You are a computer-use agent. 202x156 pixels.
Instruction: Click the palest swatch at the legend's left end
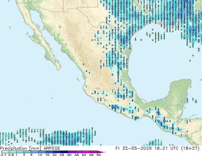[5, 152]
